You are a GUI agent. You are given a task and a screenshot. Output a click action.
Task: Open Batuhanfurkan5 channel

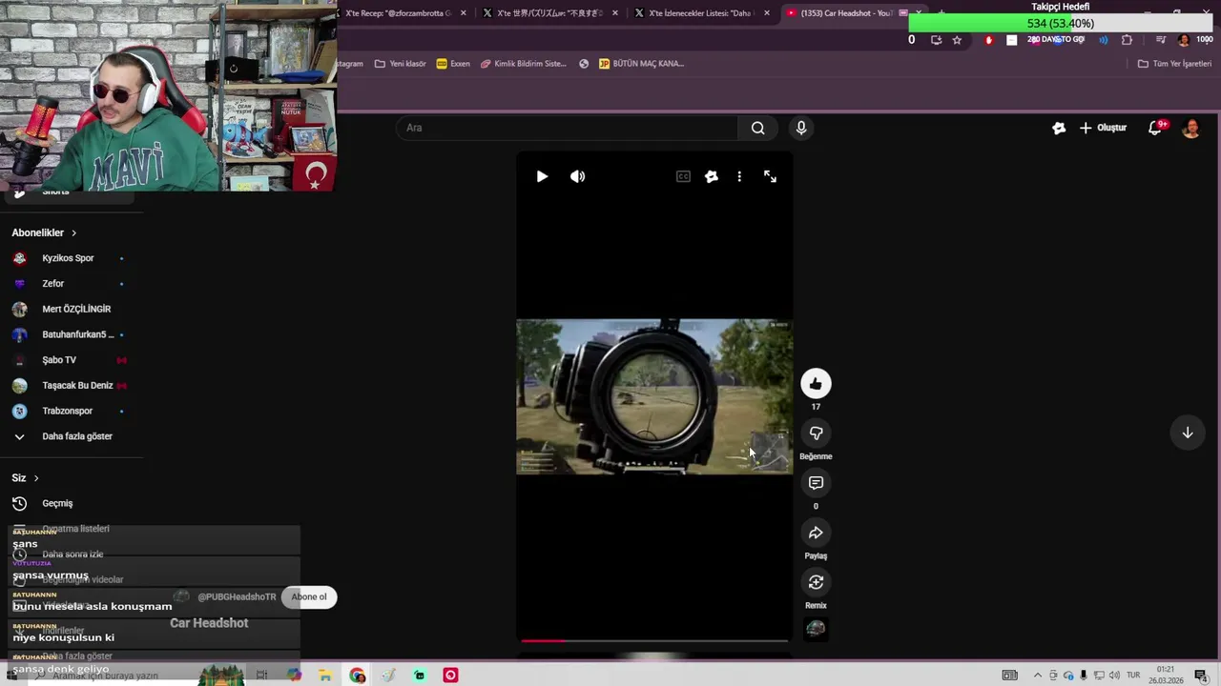77,334
